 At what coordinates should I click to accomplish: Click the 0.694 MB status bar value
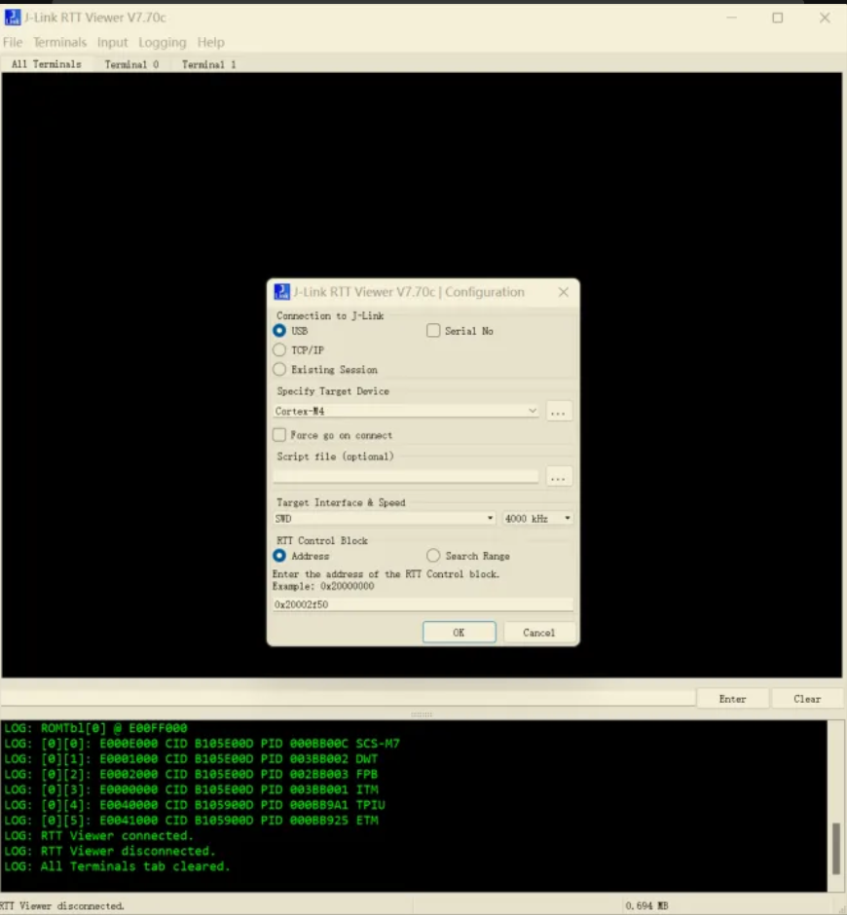click(646, 905)
